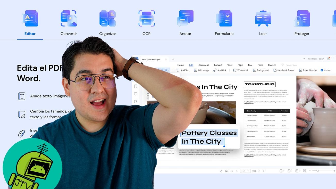Image resolution: width=336 pixels, height=189 pixels.
Task: Select the hand pan tool
Action: [221, 171]
